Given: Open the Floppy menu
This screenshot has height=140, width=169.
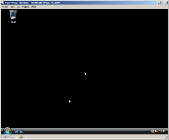Looking at the screenshot, I should (x=26, y=7).
